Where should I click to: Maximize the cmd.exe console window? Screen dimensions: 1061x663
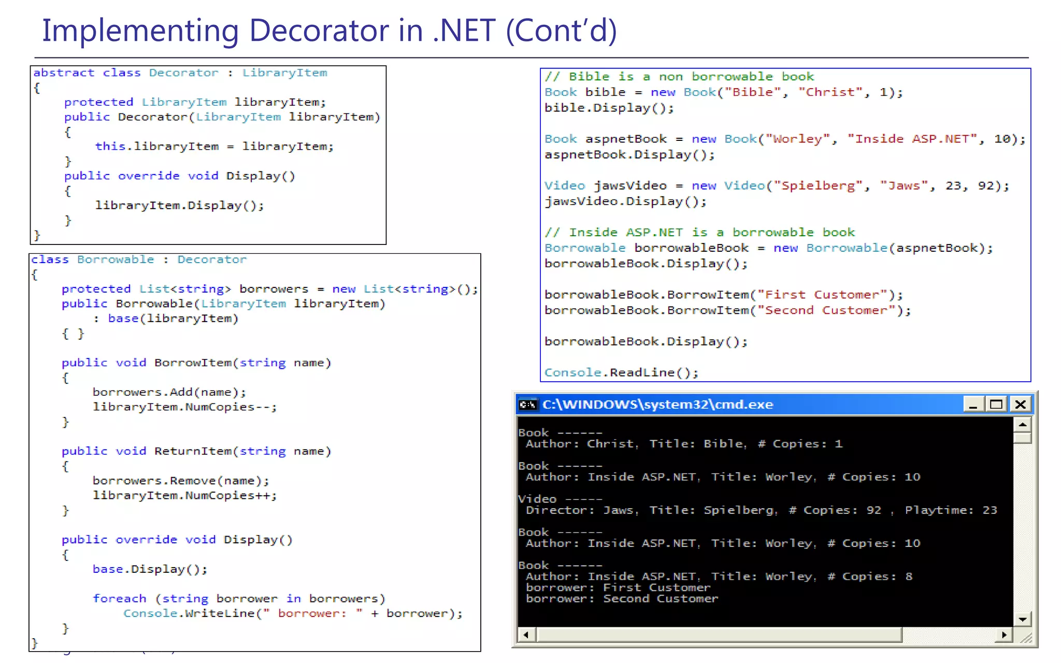tap(996, 405)
